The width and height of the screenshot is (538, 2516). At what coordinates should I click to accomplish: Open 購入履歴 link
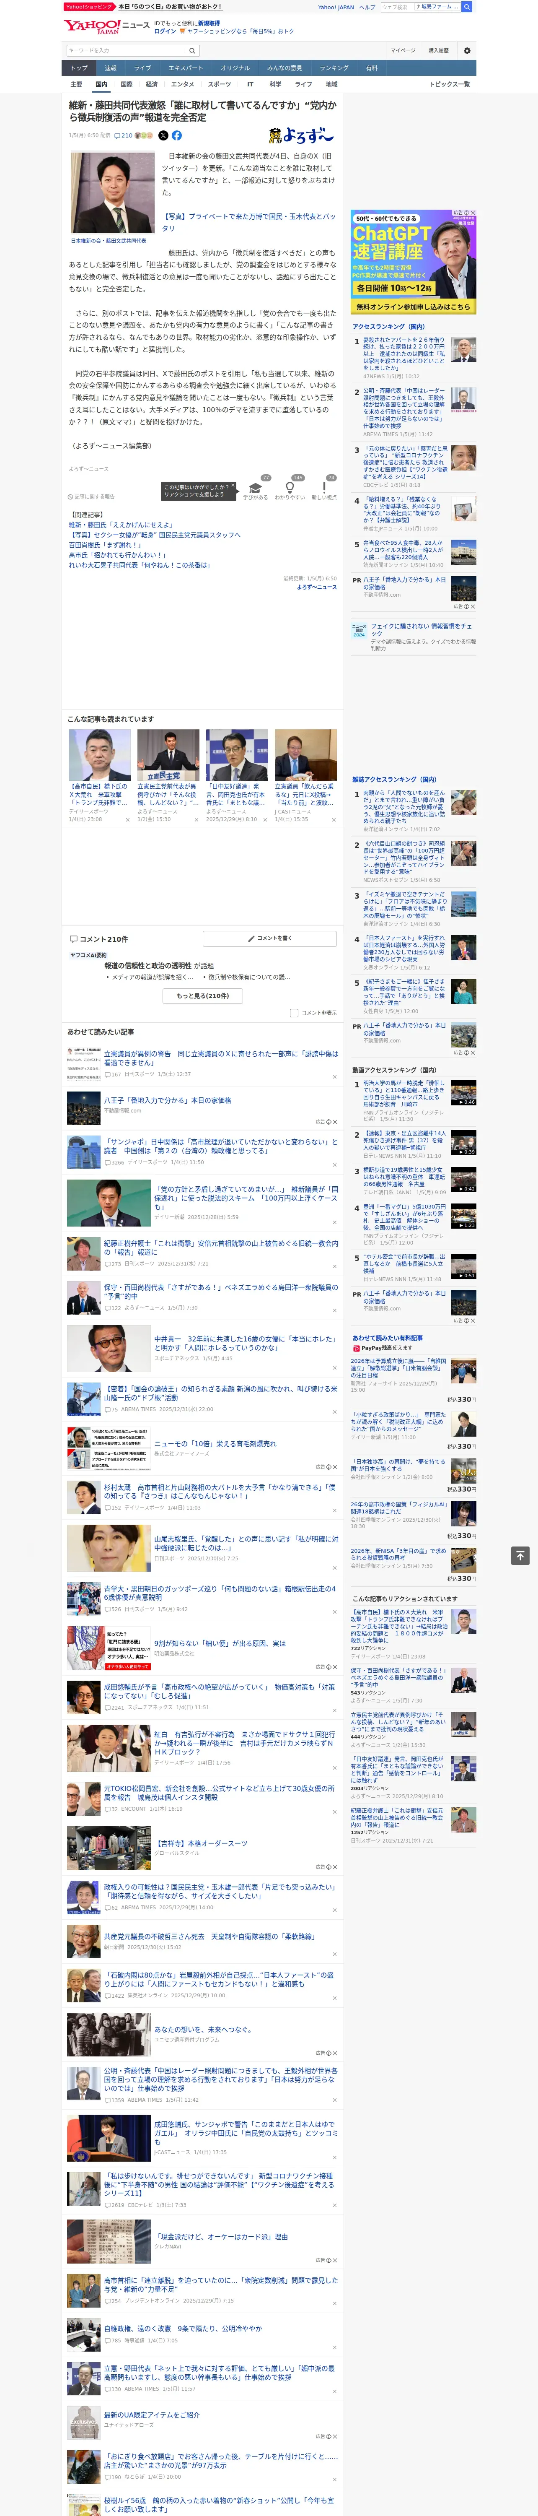point(438,50)
